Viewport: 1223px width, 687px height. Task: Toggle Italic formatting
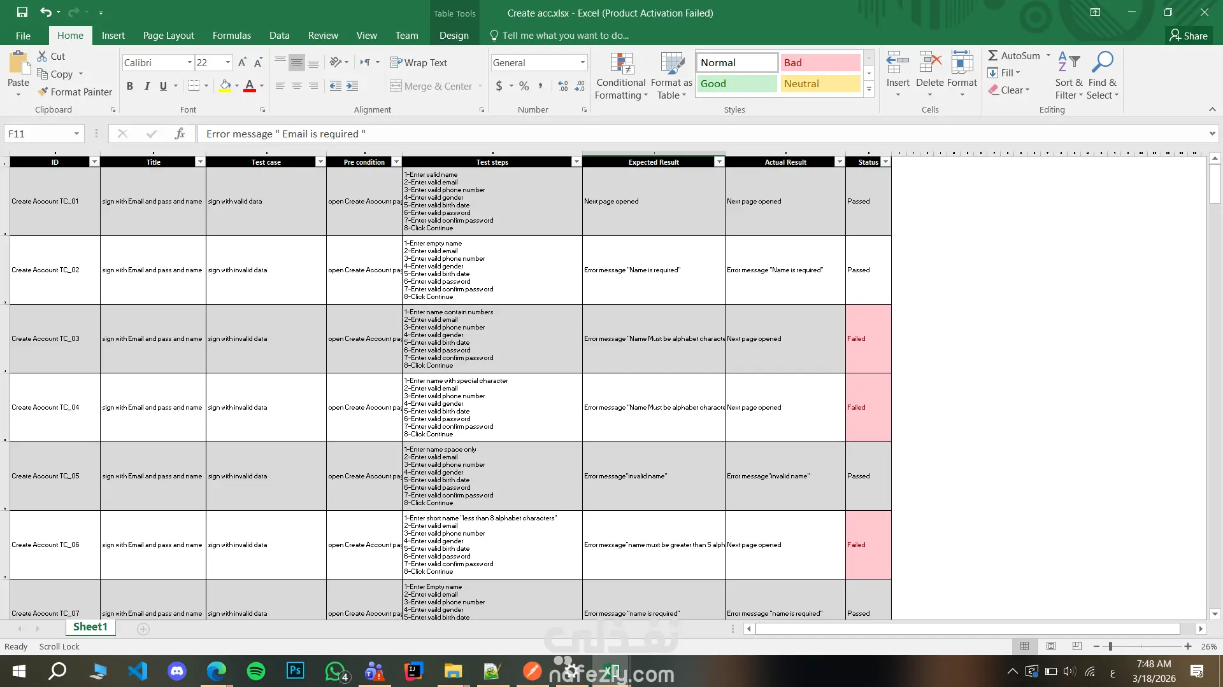pos(147,86)
